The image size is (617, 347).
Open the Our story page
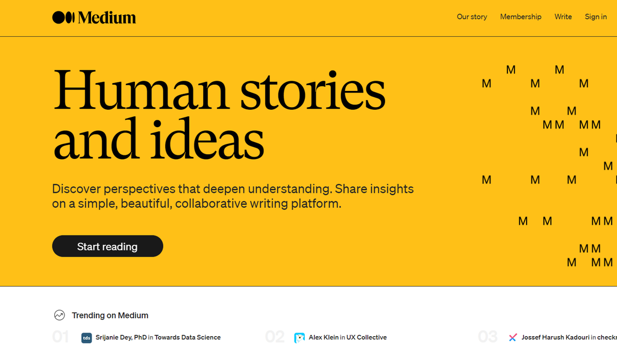click(x=472, y=17)
